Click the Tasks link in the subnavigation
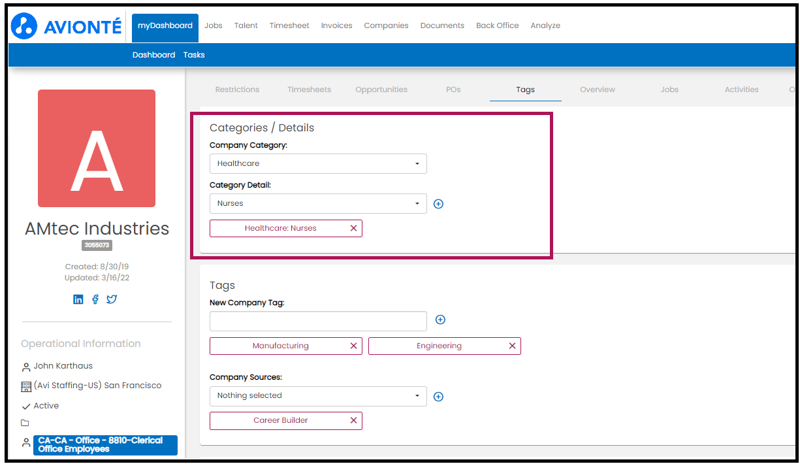This screenshot has width=800, height=464. (x=194, y=55)
